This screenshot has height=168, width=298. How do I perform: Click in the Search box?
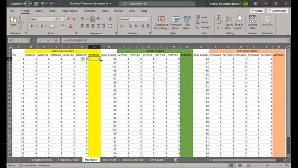pos(157,4)
